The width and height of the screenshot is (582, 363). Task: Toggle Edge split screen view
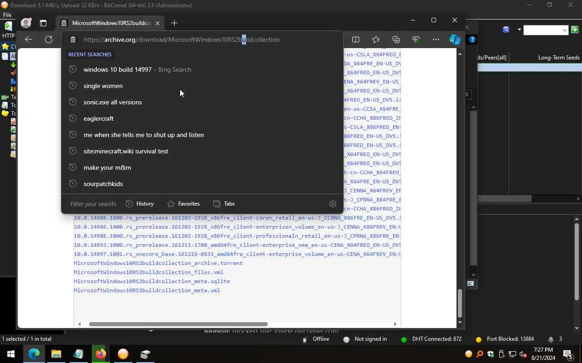tap(356, 39)
